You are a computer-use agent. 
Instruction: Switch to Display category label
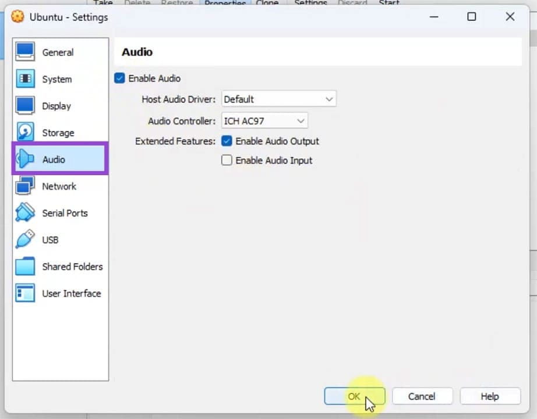coord(56,106)
